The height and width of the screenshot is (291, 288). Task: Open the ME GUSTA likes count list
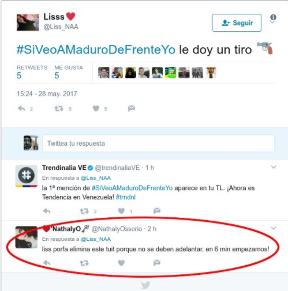tap(69, 72)
